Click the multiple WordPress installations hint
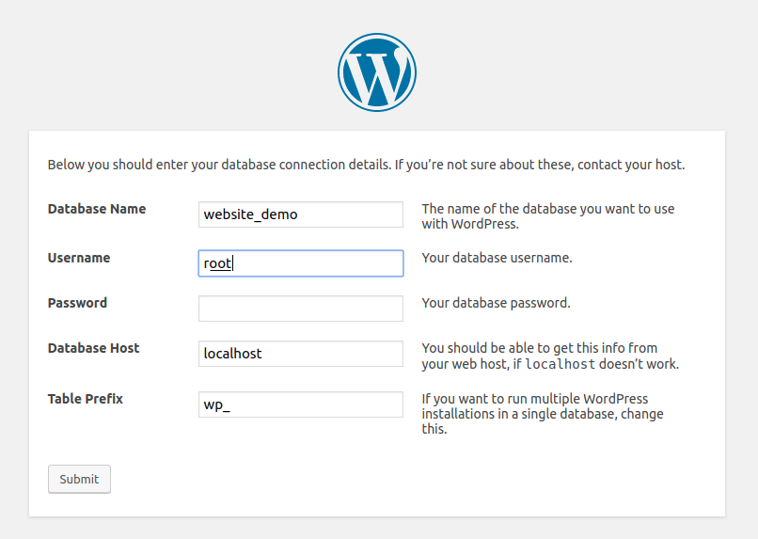 click(542, 414)
